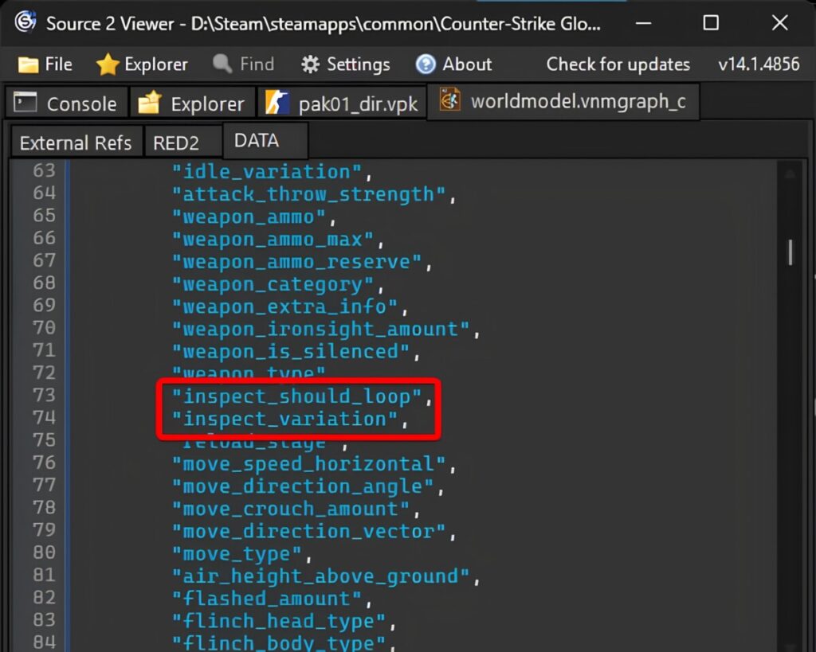Viewport: 816px width, 652px height.
Task: Click the About question mark icon
Action: coord(426,64)
